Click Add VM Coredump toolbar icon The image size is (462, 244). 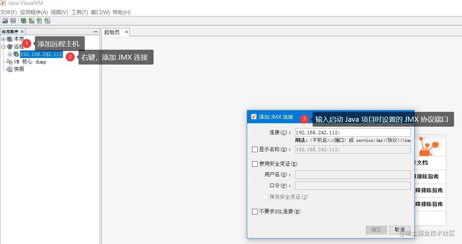(x=39, y=21)
